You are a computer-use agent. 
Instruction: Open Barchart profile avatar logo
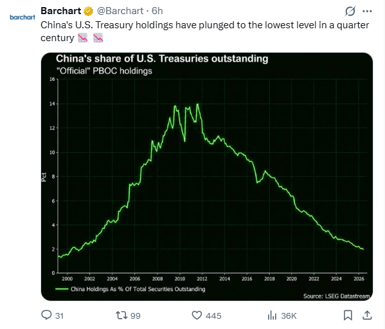pos(22,17)
